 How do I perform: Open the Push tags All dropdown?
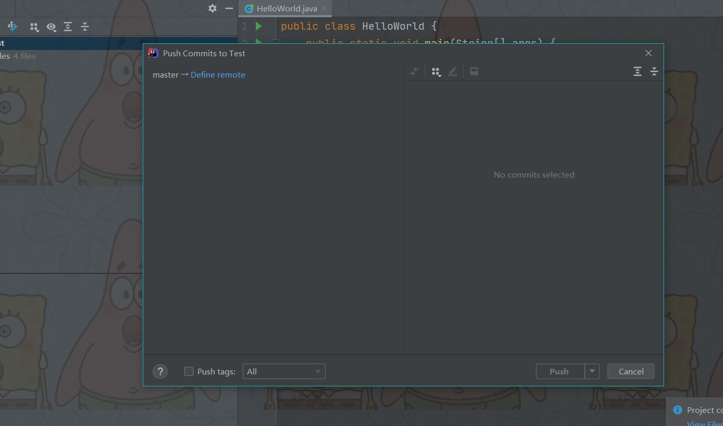284,371
